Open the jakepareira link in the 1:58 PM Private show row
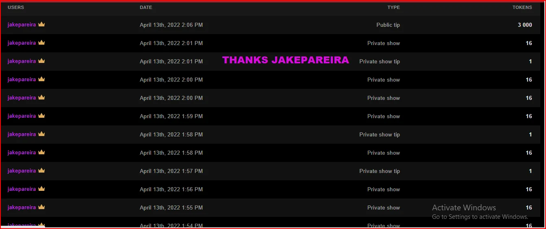The image size is (546, 229). click(22, 153)
